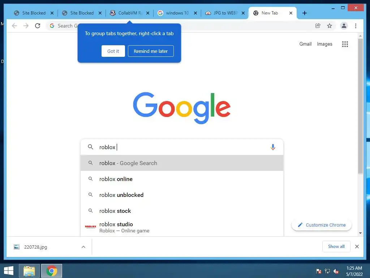Bookmark this tab with the star icon
Viewport: 370px width, 278px height.
pyautogui.click(x=330, y=26)
